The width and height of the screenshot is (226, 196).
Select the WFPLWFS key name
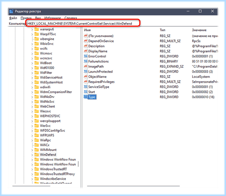[x=47, y=135]
